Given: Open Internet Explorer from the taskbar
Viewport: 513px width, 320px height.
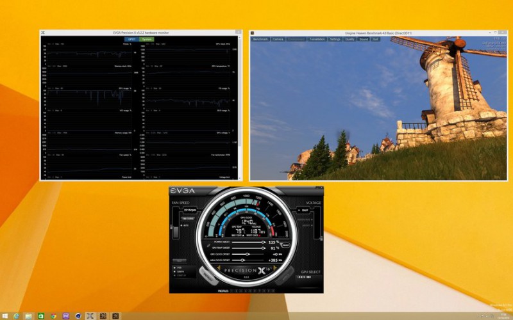Looking at the screenshot, I should click(17, 316).
